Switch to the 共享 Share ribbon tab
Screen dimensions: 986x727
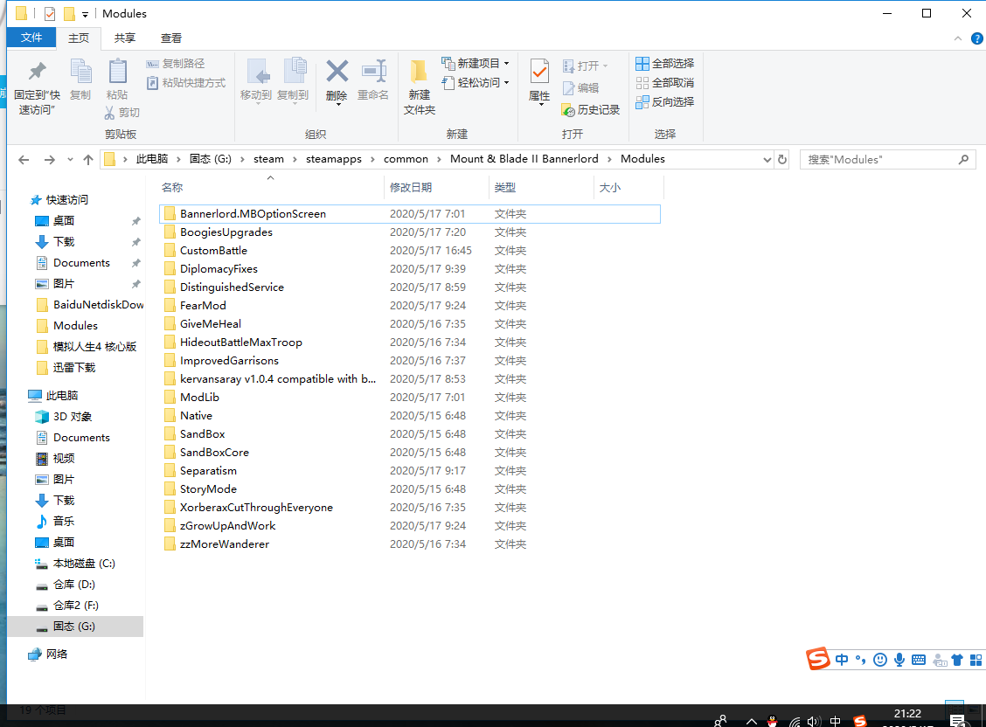coord(124,38)
